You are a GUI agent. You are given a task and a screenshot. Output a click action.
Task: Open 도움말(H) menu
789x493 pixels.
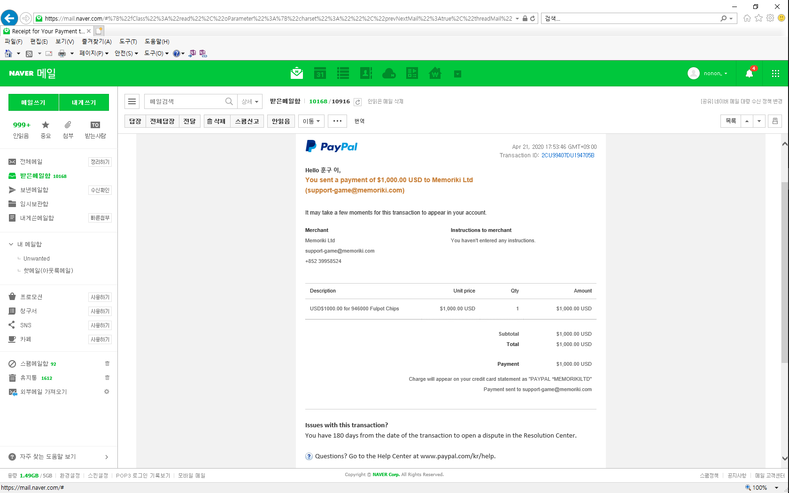[157, 42]
